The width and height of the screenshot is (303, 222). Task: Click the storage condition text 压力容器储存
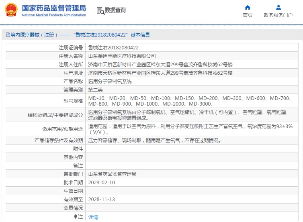click(155, 141)
